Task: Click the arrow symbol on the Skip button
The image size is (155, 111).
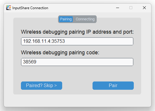Action: (x=55, y=85)
